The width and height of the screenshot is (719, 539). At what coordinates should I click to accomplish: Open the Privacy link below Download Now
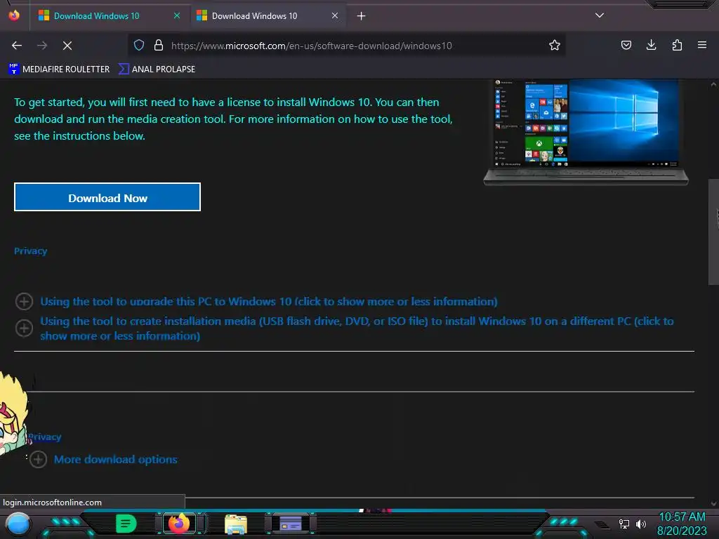pyautogui.click(x=30, y=251)
